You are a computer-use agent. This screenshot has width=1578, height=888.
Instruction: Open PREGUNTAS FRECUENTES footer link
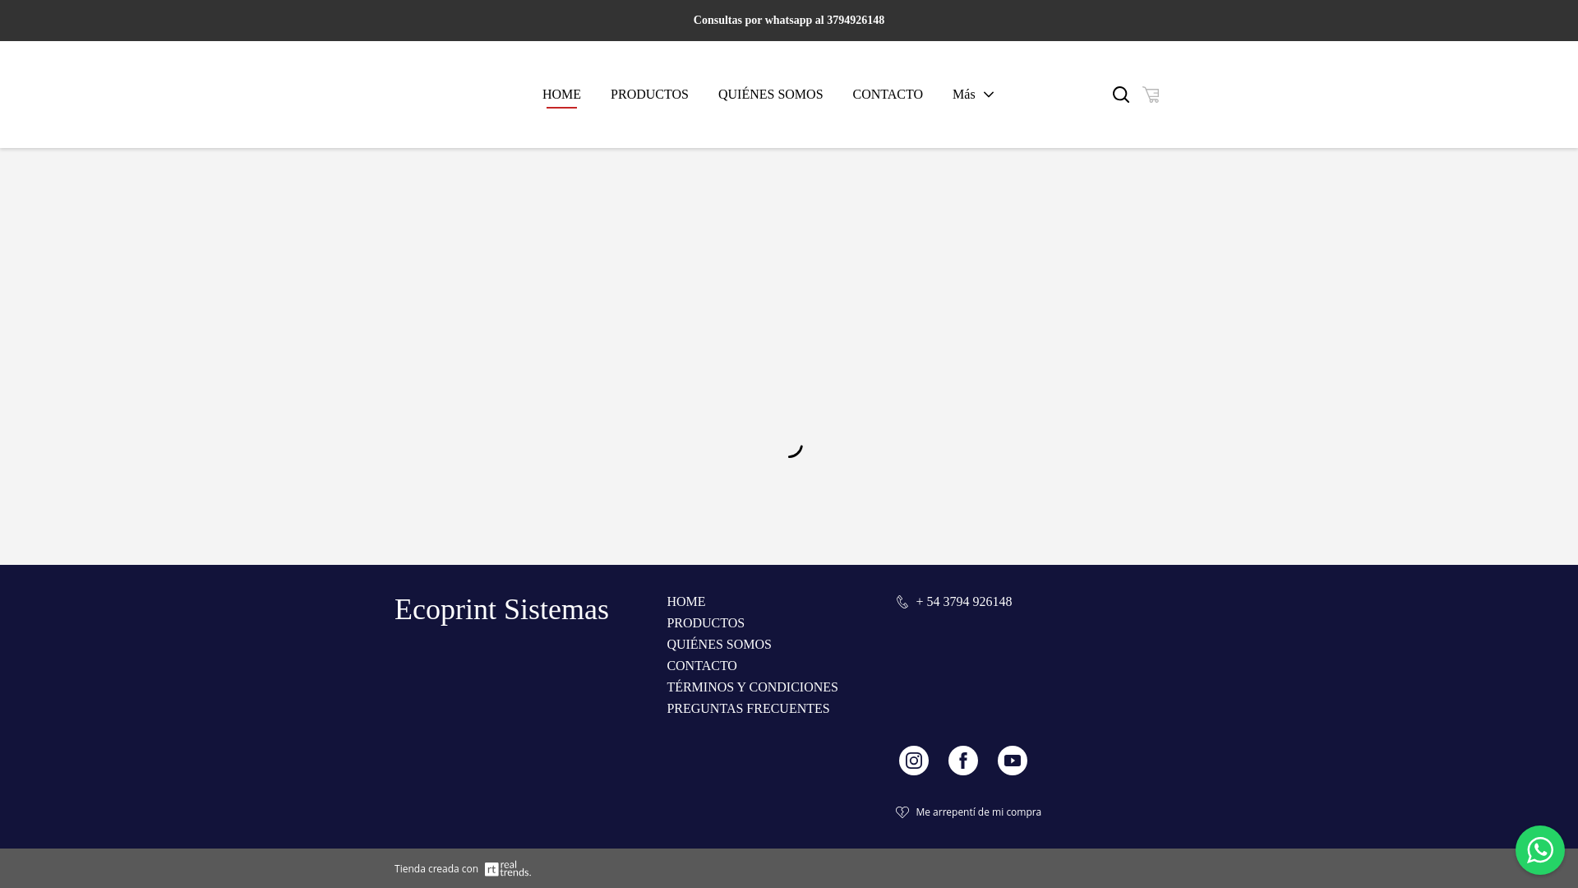click(748, 709)
